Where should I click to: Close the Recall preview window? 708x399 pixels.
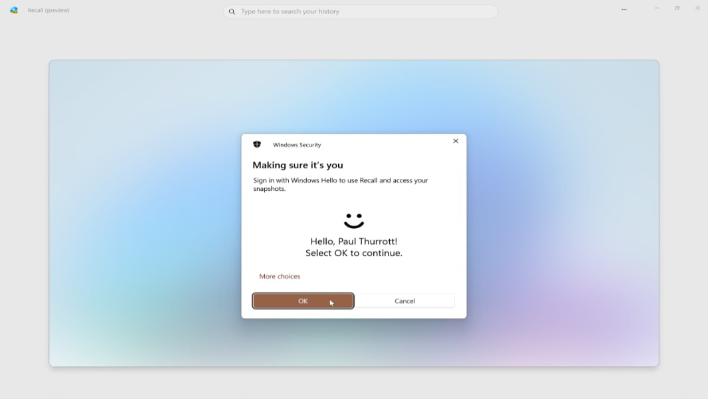tap(697, 8)
